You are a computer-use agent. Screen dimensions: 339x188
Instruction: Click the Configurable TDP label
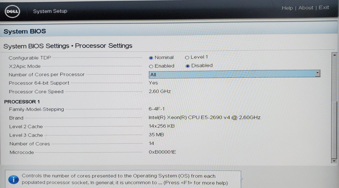30,58
